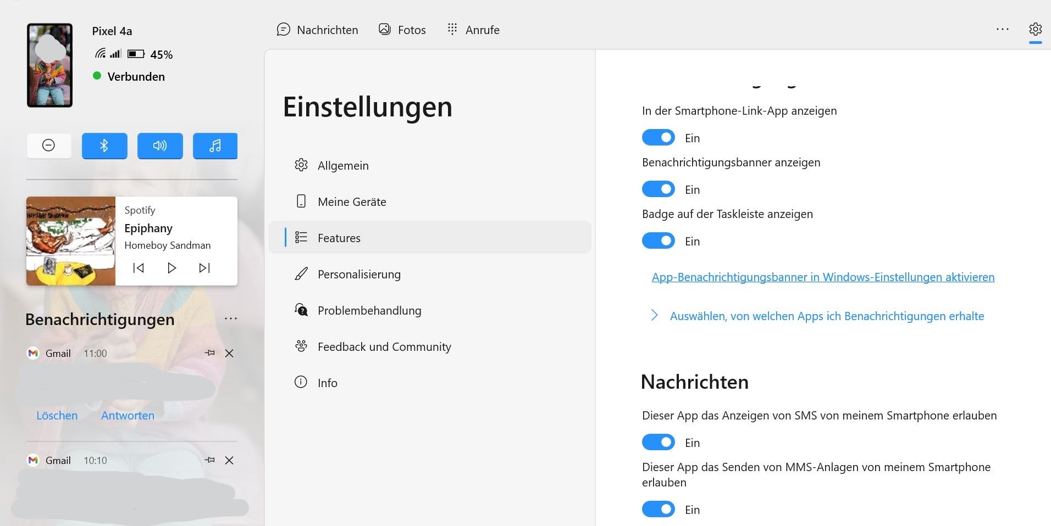1051x526 pixels.
Task: Open link to activate App-Benachrichtigungsbanner
Action: pyautogui.click(x=823, y=277)
